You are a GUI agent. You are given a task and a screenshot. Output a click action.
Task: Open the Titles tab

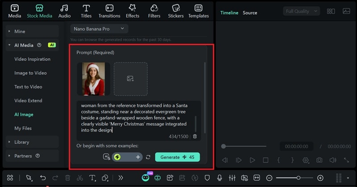[86, 12]
